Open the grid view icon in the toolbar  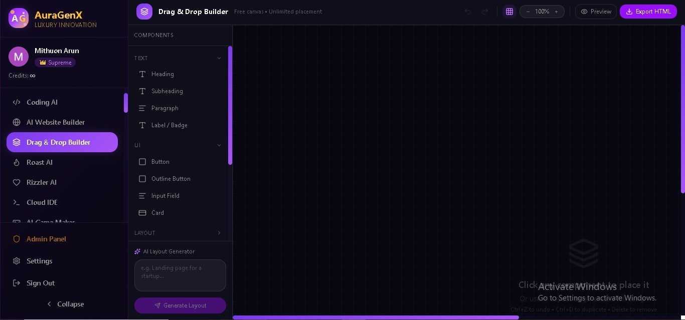[x=509, y=12]
